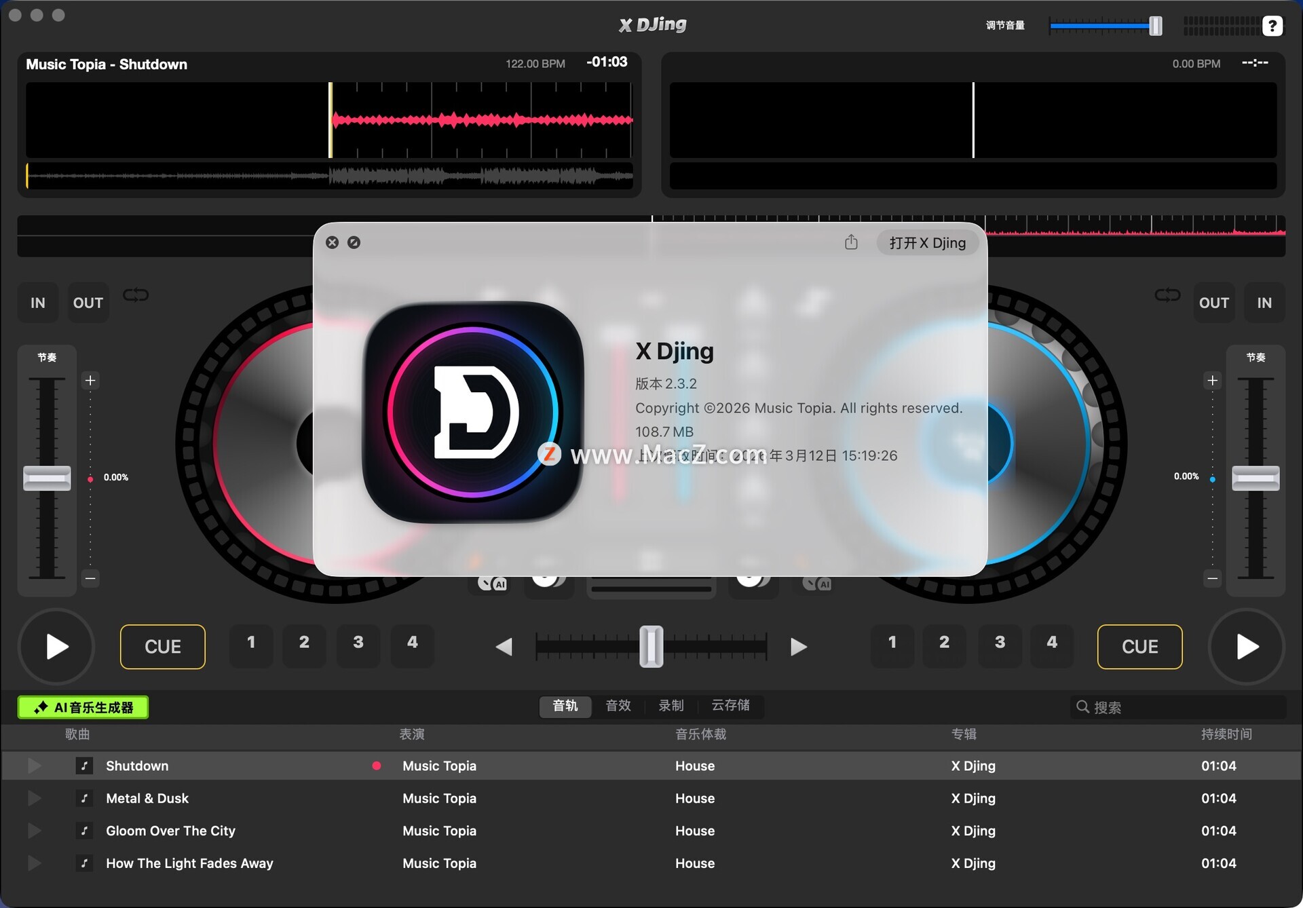Viewport: 1303px width, 908px height.
Task: Open help via question mark icon
Action: 1272,26
